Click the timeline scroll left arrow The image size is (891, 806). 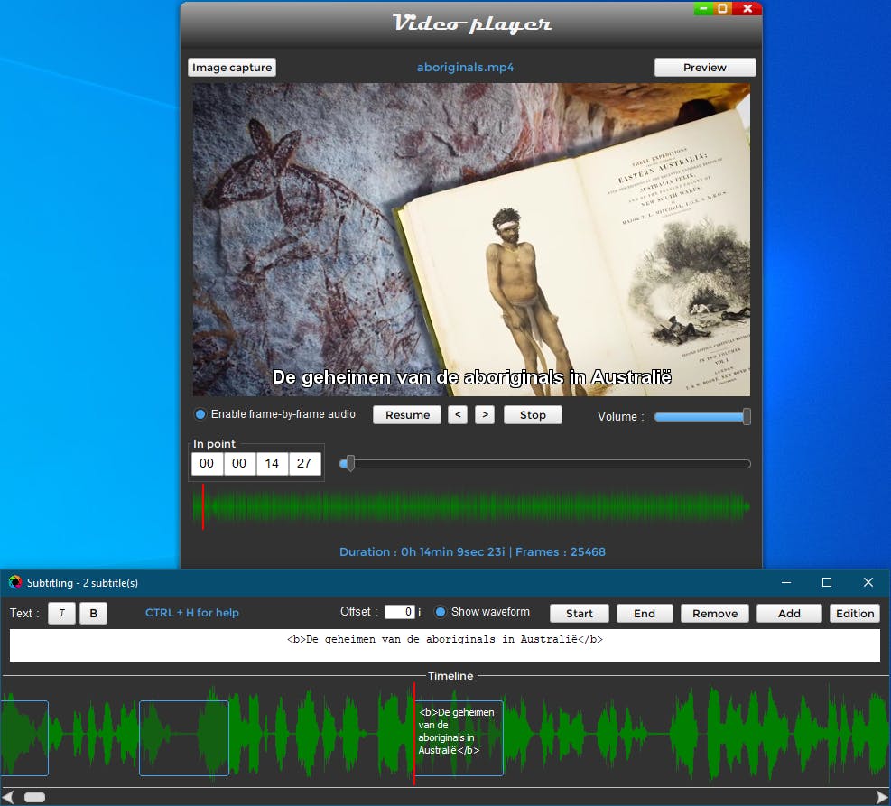(x=7, y=798)
